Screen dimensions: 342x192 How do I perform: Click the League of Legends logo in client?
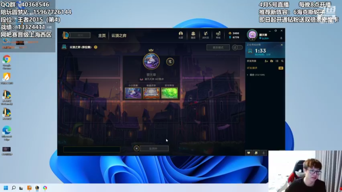point(66,35)
